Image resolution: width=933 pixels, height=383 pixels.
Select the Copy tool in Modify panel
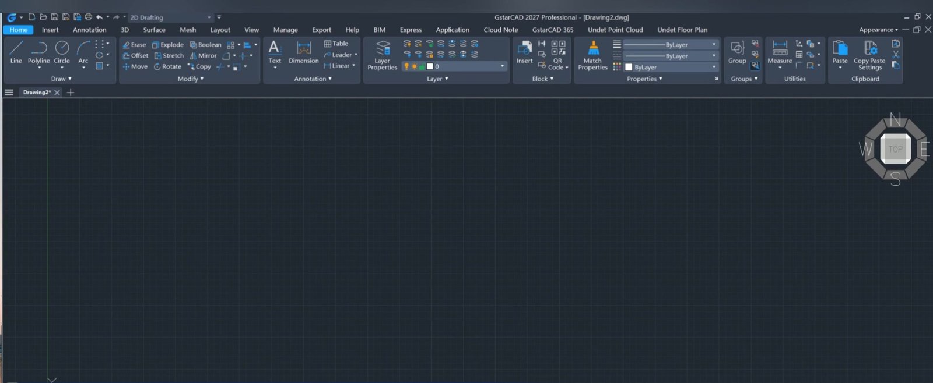point(199,67)
